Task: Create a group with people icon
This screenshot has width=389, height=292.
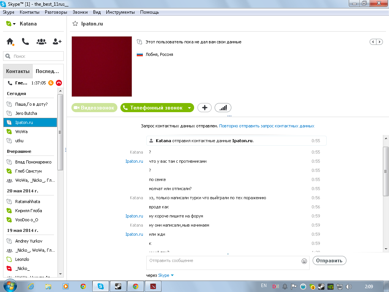Action: (41, 41)
